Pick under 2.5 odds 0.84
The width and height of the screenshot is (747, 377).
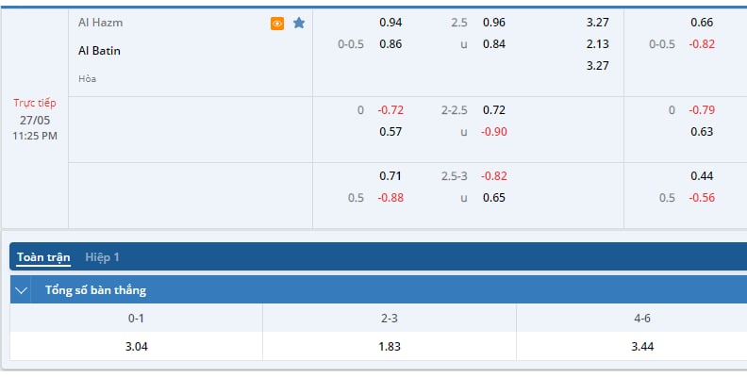click(x=494, y=43)
